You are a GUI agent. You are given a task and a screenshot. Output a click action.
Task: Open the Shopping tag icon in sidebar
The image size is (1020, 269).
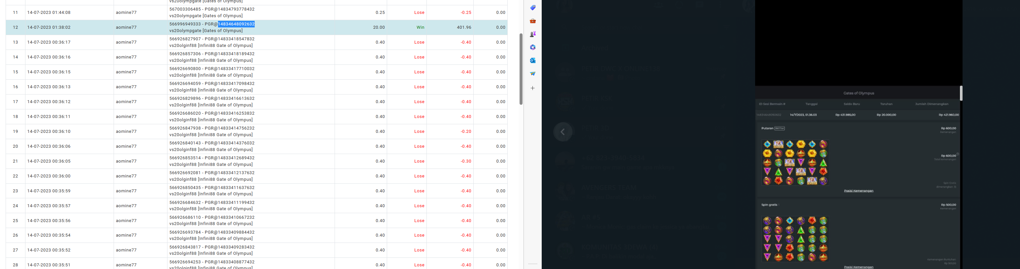(x=532, y=8)
